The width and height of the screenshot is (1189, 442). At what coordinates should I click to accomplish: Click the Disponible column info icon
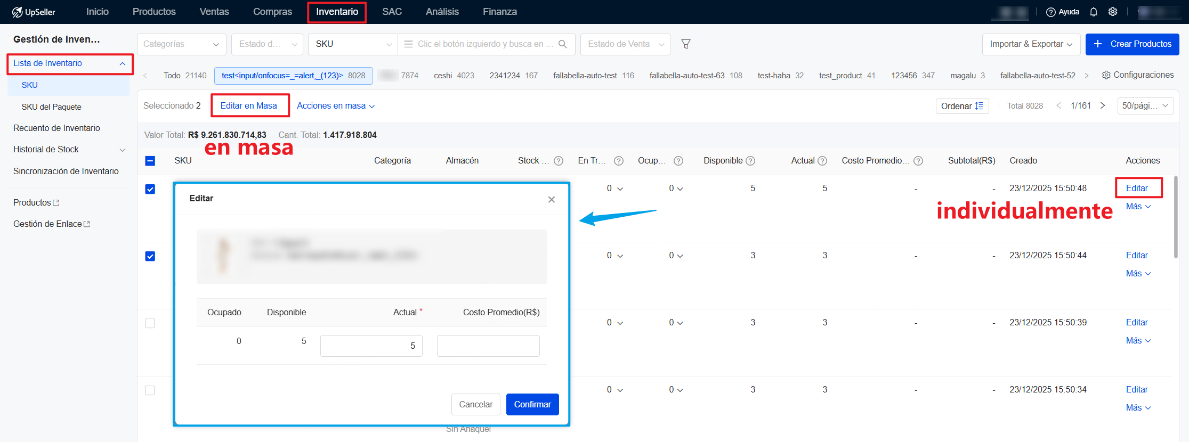(750, 161)
